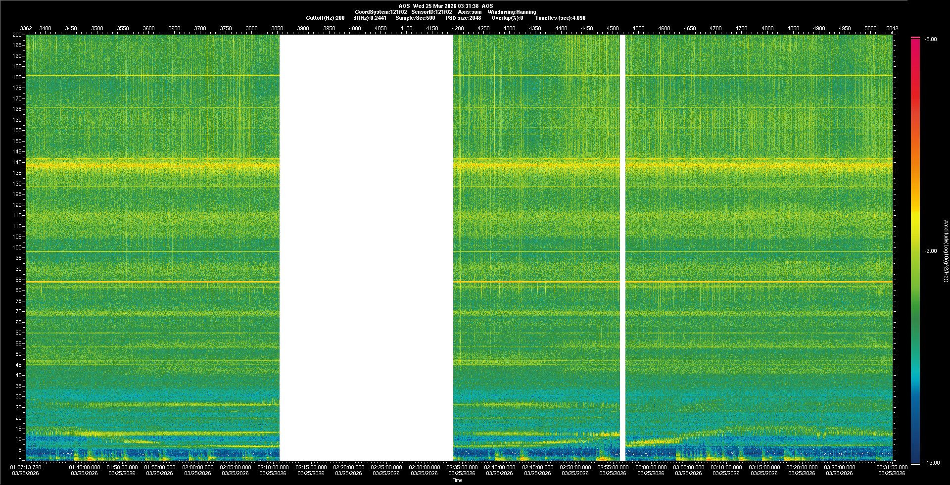
Task: Click the 03:15:00.000 time axis label
Action: pyautogui.click(x=764, y=467)
